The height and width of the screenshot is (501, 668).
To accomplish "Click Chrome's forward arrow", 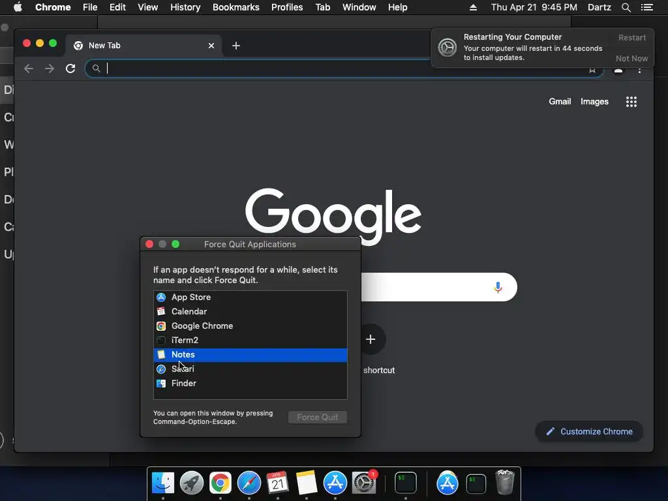I will (x=50, y=68).
